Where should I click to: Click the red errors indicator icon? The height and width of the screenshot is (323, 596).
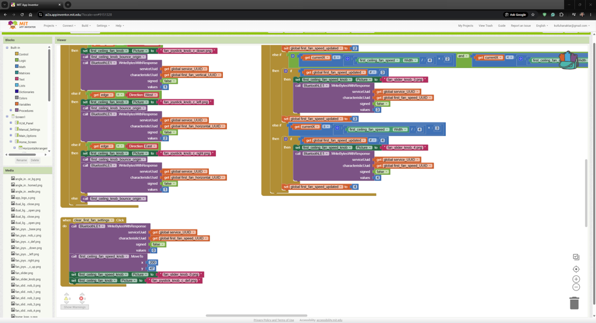pyautogui.click(x=81, y=299)
